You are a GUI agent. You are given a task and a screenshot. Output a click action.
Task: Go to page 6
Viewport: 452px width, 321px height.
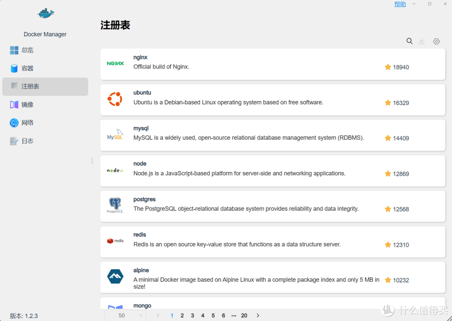223,316
